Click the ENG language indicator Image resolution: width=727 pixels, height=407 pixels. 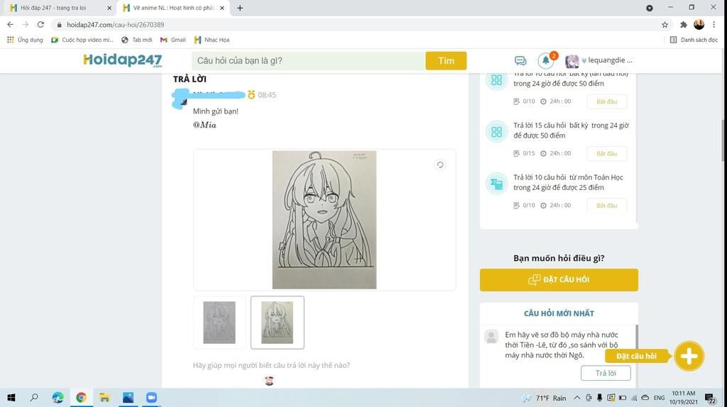(659, 398)
